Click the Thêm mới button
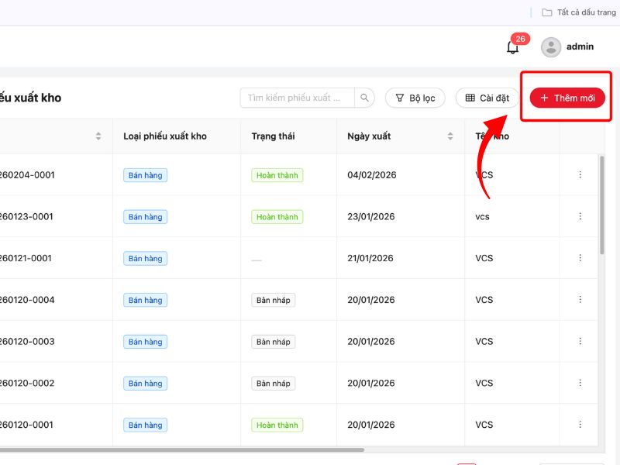 coord(567,98)
